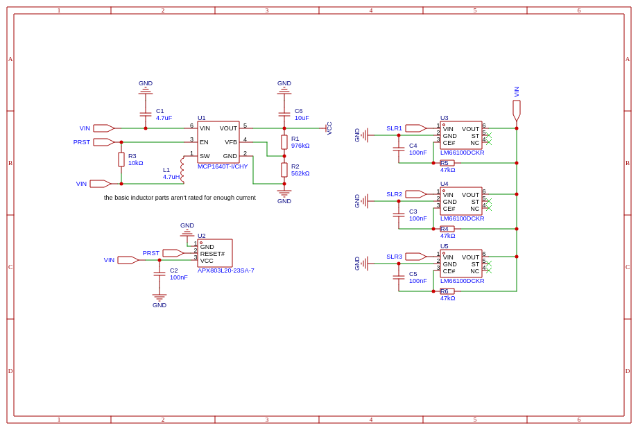Click the C2 100nF capacitor symbol

159,274
